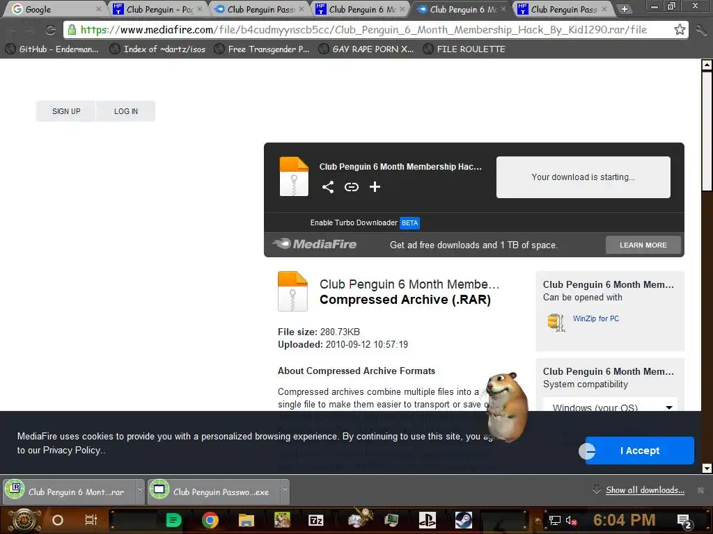
Task: Click the orange archive file icon in dark panel
Action: 294,176
